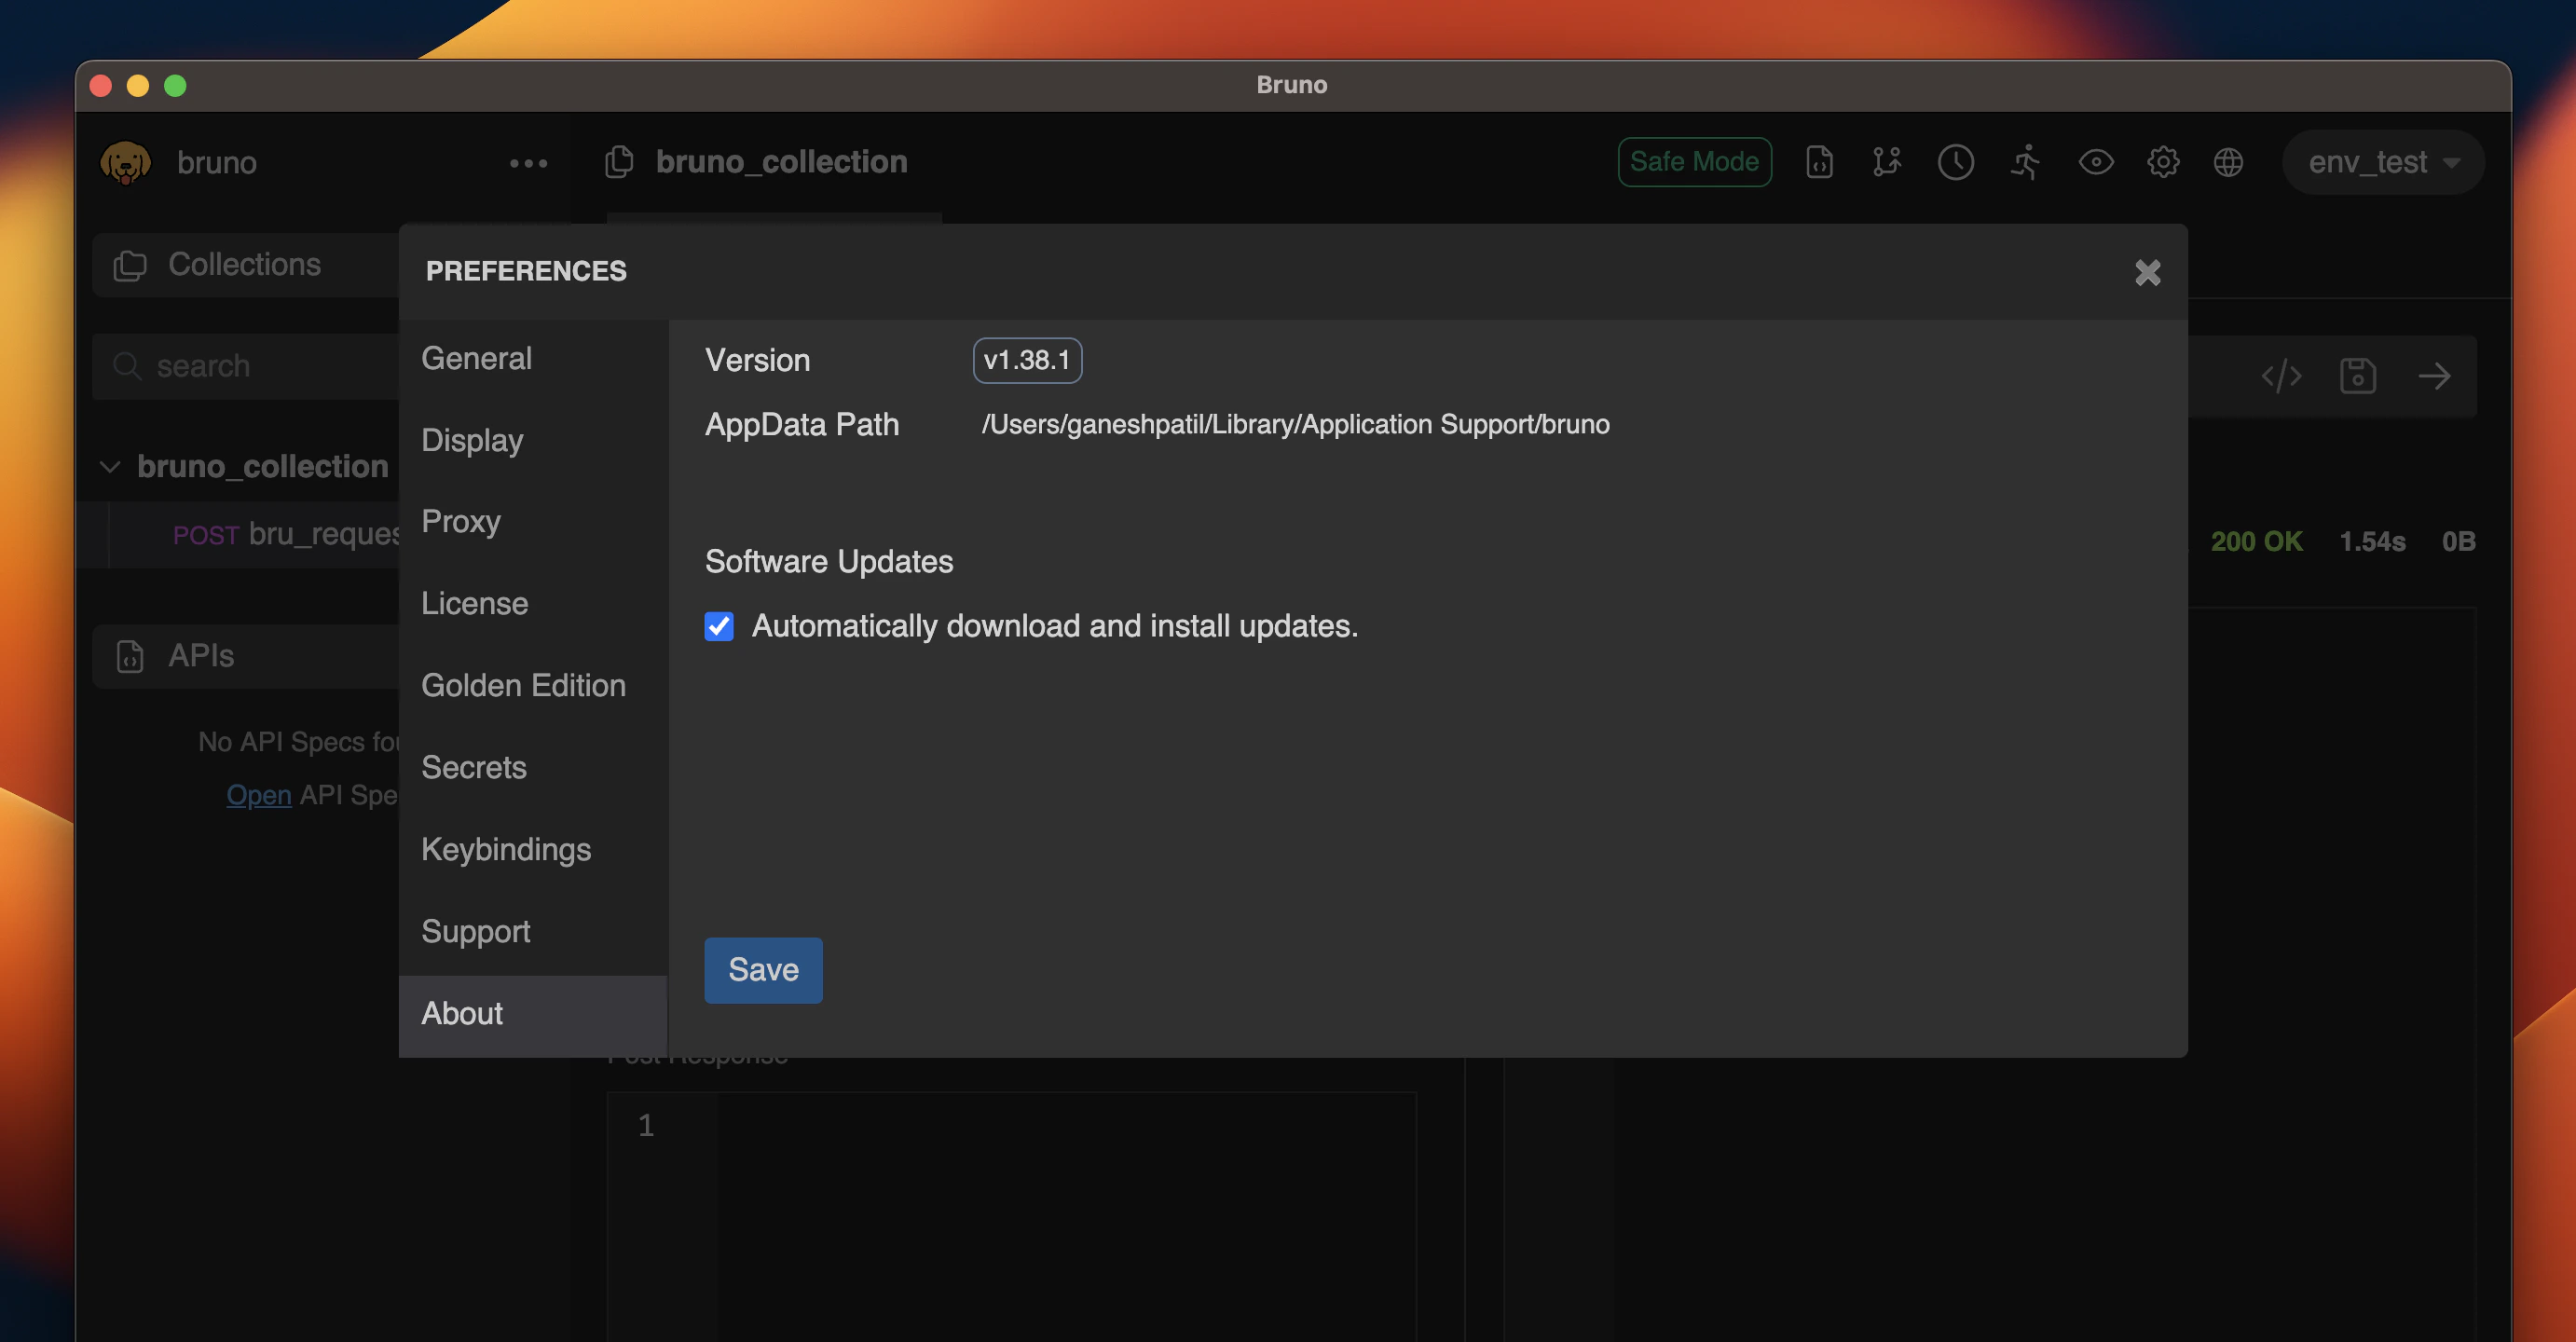Click the Open API Spec link
The width and height of the screenshot is (2576, 1342).
click(258, 795)
